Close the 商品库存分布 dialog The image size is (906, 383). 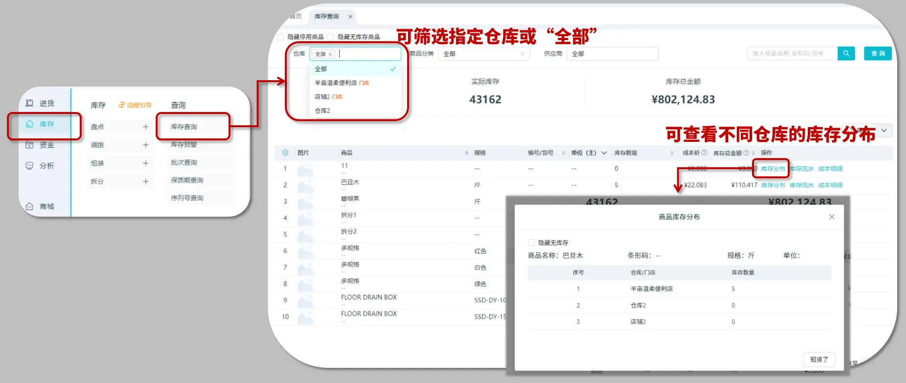pyautogui.click(x=832, y=217)
